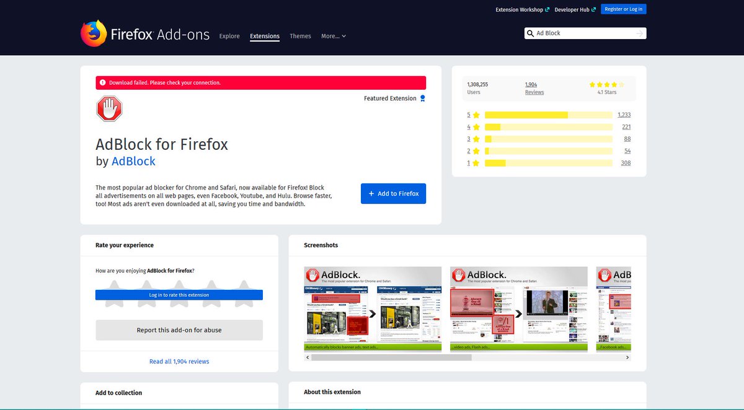Screen dimensions: 744x410
Task: Click the star icon beside rating 2
Action: click(476, 151)
